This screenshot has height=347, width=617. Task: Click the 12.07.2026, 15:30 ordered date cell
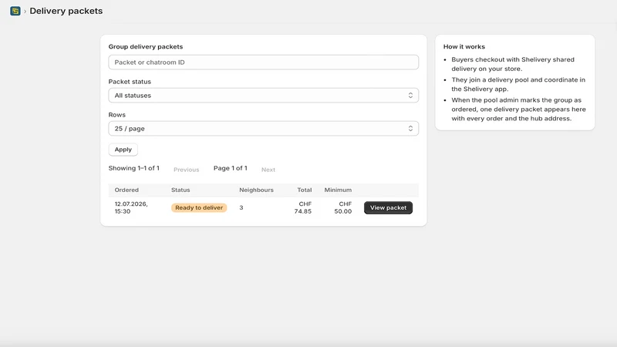(131, 207)
